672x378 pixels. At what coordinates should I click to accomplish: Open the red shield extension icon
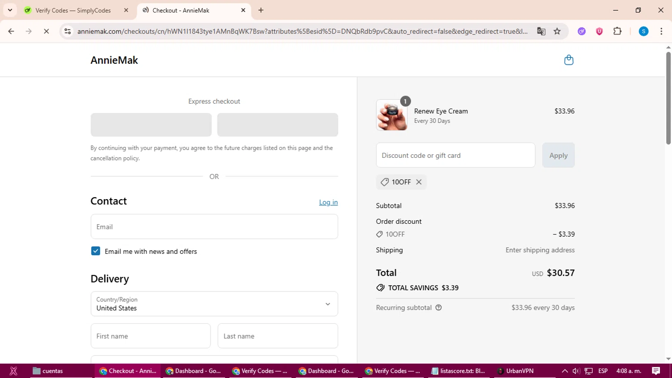point(599,31)
